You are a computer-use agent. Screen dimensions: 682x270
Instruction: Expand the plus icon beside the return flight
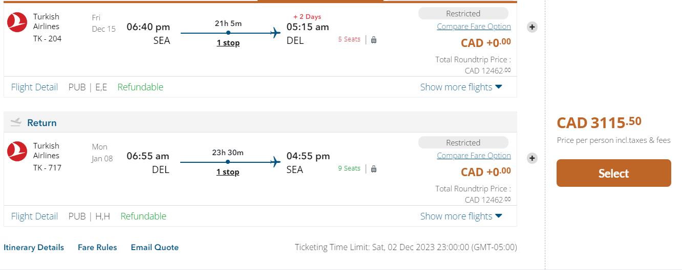532,158
